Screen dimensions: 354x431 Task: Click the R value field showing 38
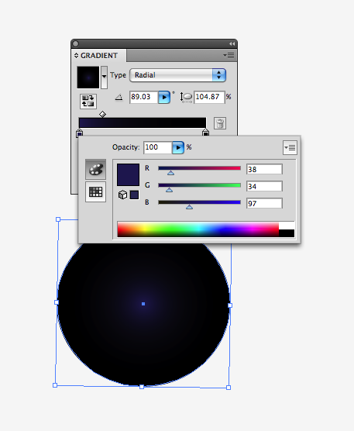[264, 169]
